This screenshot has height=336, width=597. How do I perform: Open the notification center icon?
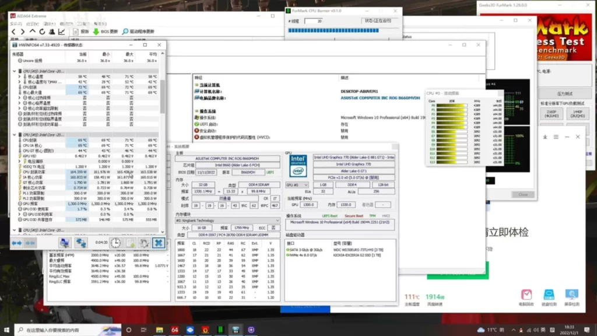tap(587, 330)
